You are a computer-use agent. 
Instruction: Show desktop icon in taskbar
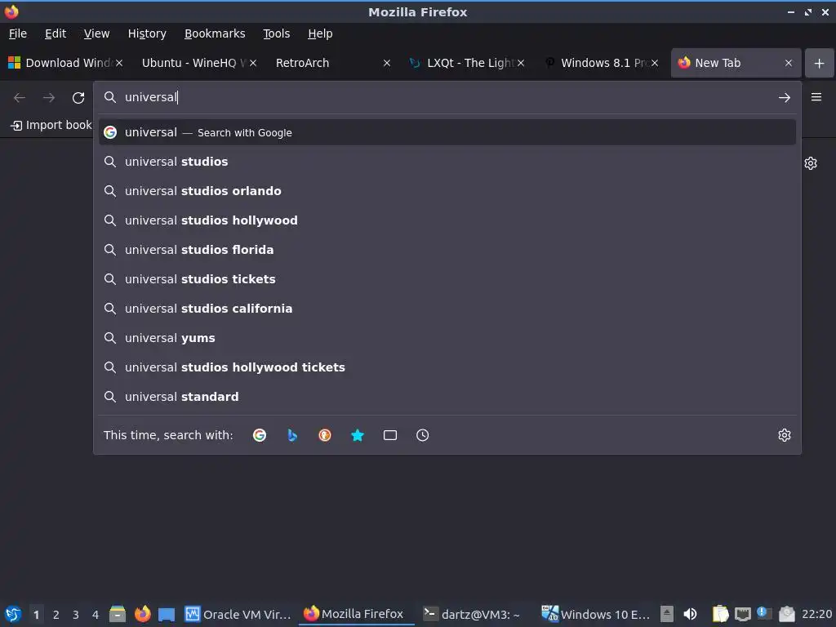click(x=167, y=614)
